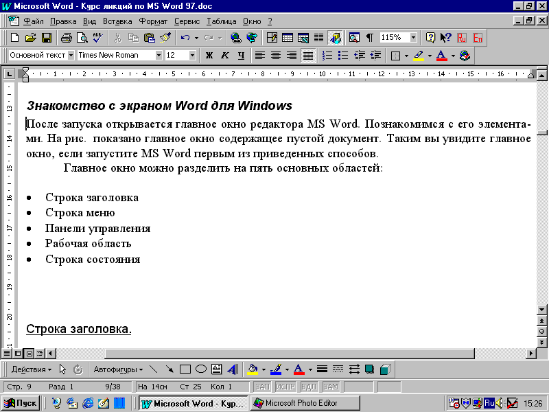Open the Вставка menu
The height and width of the screenshot is (412, 549).
[x=117, y=21]
